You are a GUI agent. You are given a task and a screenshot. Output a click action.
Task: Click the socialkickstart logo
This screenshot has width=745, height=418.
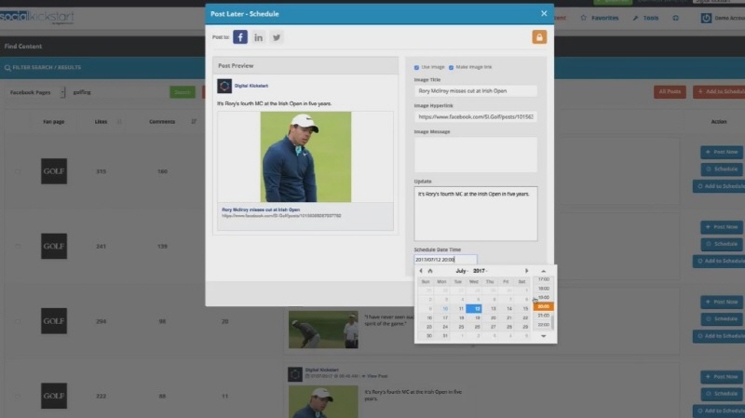[36, 18]
